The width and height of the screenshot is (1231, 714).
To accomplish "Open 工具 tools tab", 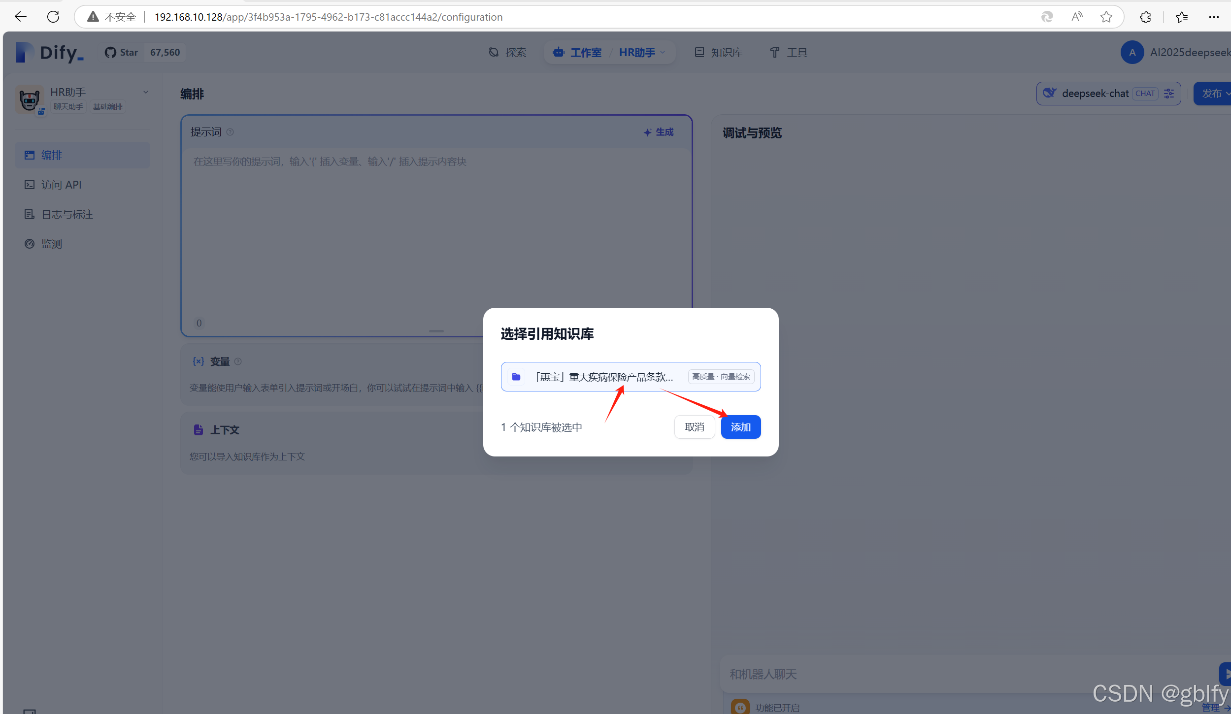I will (789, 52).
